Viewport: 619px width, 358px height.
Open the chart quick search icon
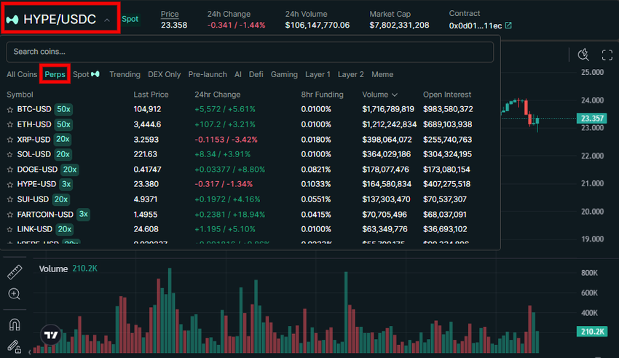click(583, 55)
